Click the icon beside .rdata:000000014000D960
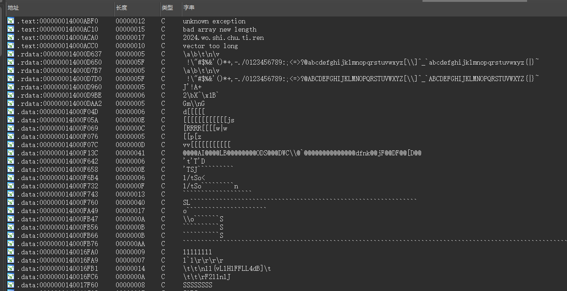Screen dimensions: 567x291 click(x=11, y=87)
